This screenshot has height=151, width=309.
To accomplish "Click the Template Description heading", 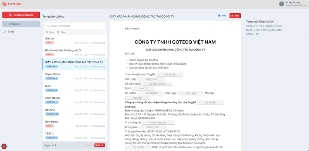I will (x=260, y=21).
